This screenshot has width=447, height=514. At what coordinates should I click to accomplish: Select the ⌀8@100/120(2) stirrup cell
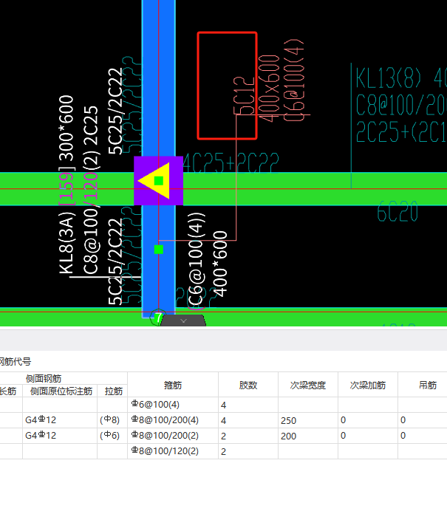click(x=173, y=451)
